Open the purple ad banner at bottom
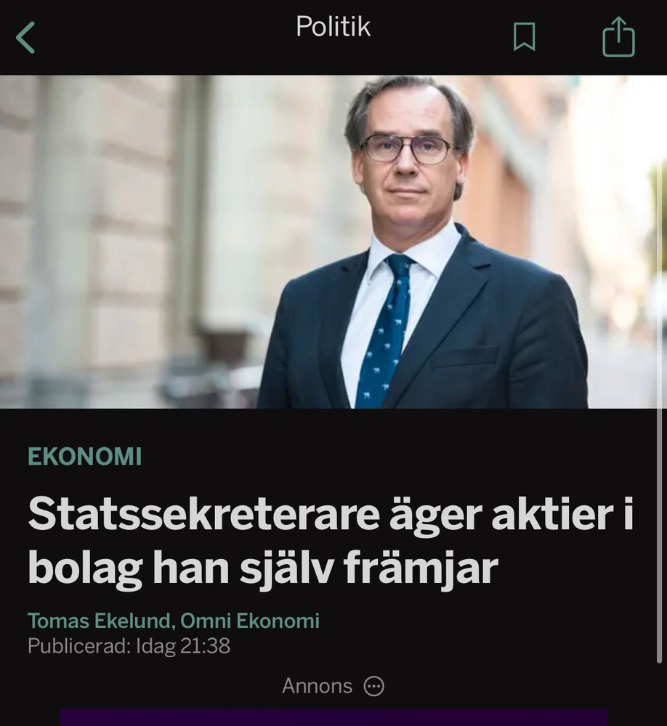This screenshot has width=667, height=726. 333,717
